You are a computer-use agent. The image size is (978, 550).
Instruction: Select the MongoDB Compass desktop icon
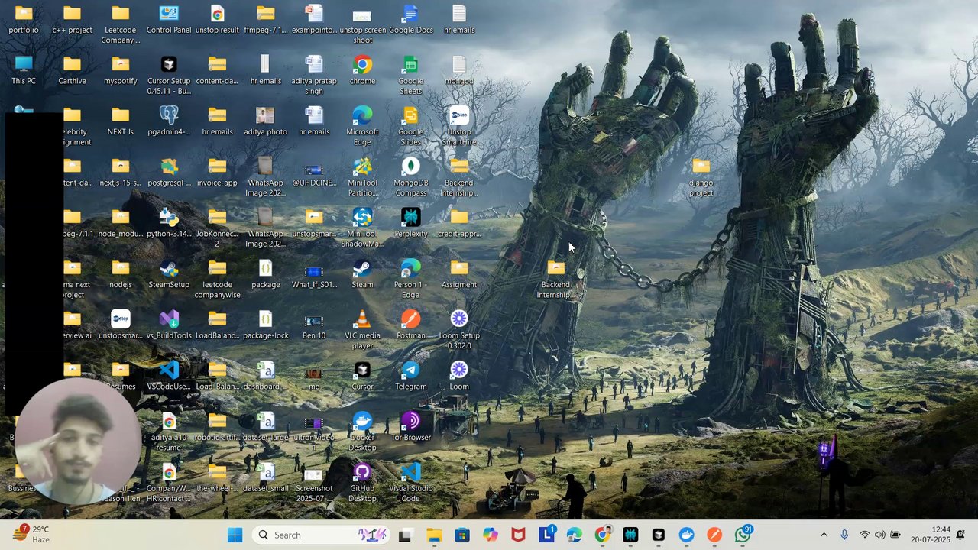[x=410, y=177]
